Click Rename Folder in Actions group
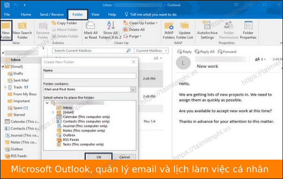This screenshot has width=283, height=179. click(x=43, y=31)
